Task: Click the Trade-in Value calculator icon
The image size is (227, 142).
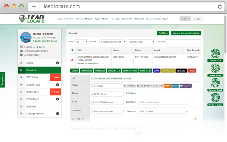Action: (215, 98)
